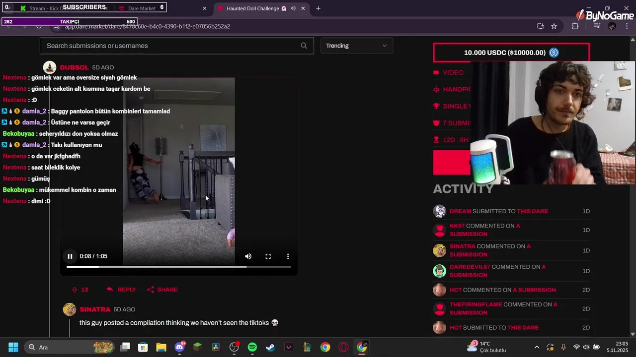The width and height of the screenshot is (636, 357).
Task: Click the taskbar Ara search box
Action: click(69, 347)
